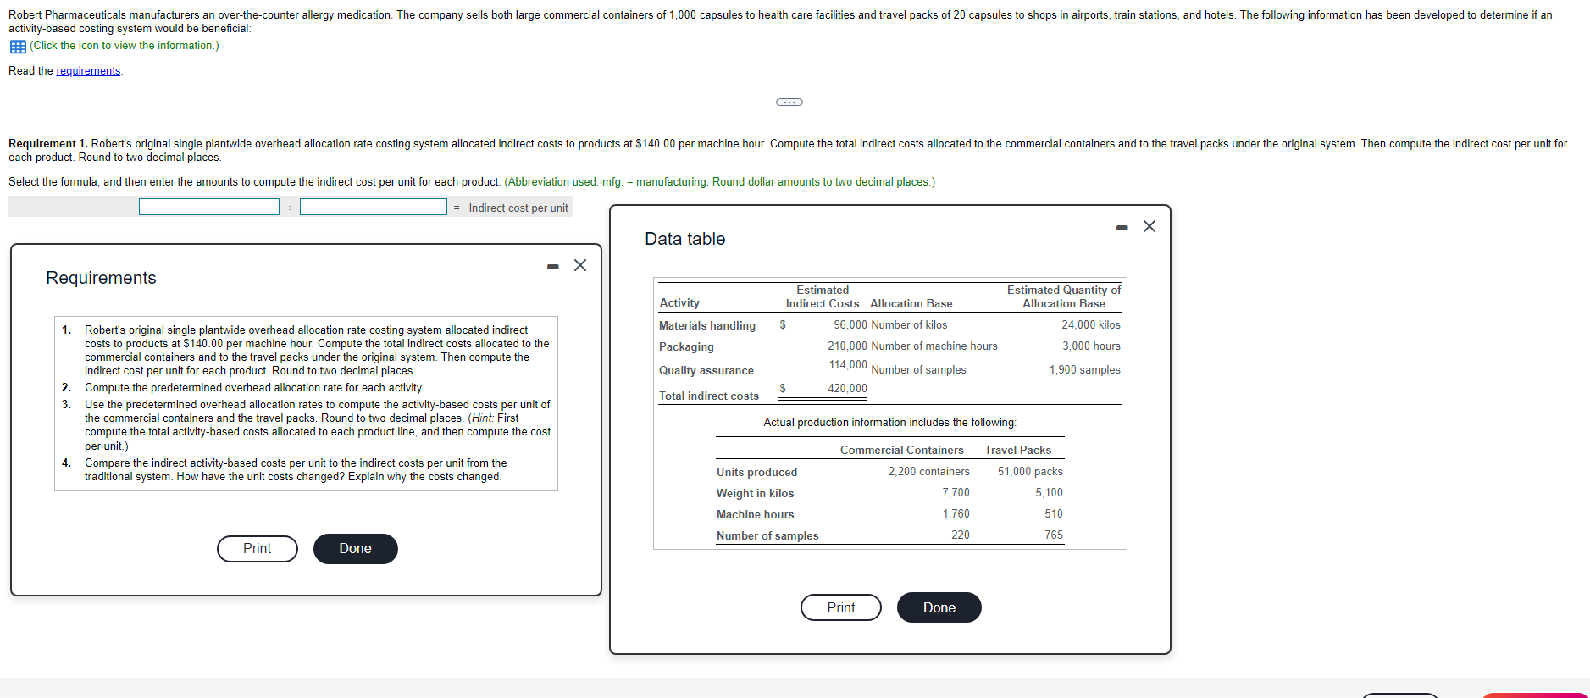Viewport: 1590px width, 698px height.
Task: Click the 765 samples value
Action: [1054, 535]
